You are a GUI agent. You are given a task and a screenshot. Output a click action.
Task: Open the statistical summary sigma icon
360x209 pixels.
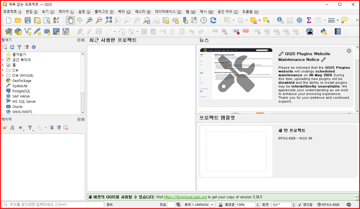point(309,20)
